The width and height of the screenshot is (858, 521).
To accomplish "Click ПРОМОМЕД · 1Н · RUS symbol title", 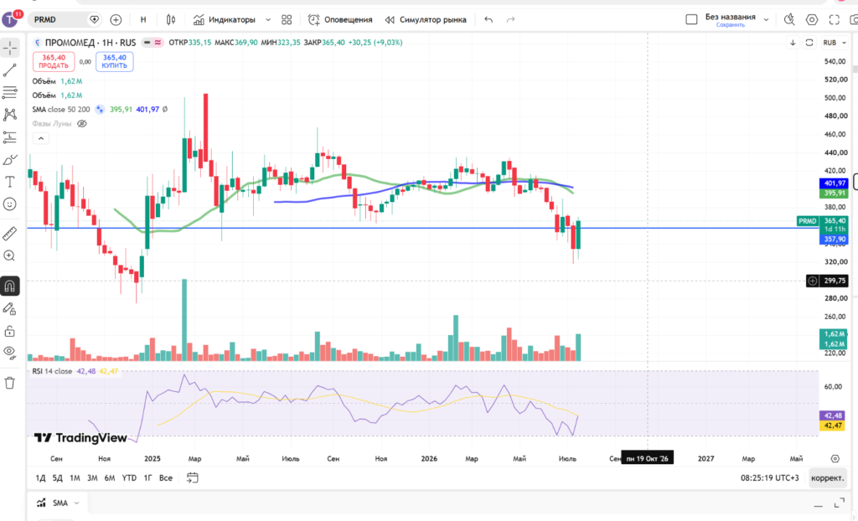I will pos(90,43).
